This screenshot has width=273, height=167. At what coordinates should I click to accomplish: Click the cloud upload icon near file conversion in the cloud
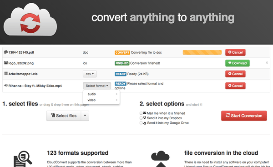(160, 159)
